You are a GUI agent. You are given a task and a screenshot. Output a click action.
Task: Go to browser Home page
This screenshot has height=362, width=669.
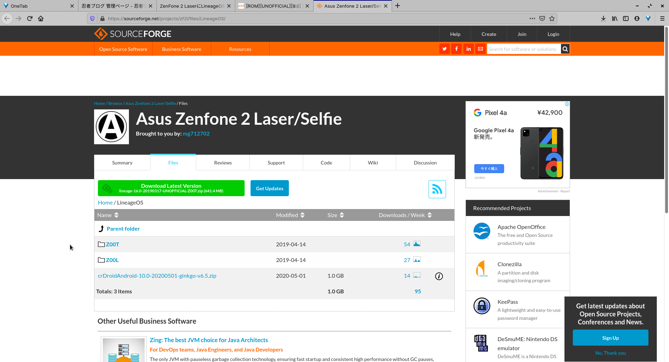click(41, 18)
